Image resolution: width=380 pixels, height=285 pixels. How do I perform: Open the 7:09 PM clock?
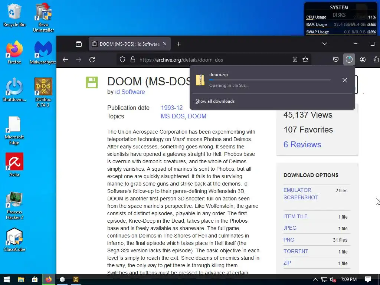(x=349, y=279)
